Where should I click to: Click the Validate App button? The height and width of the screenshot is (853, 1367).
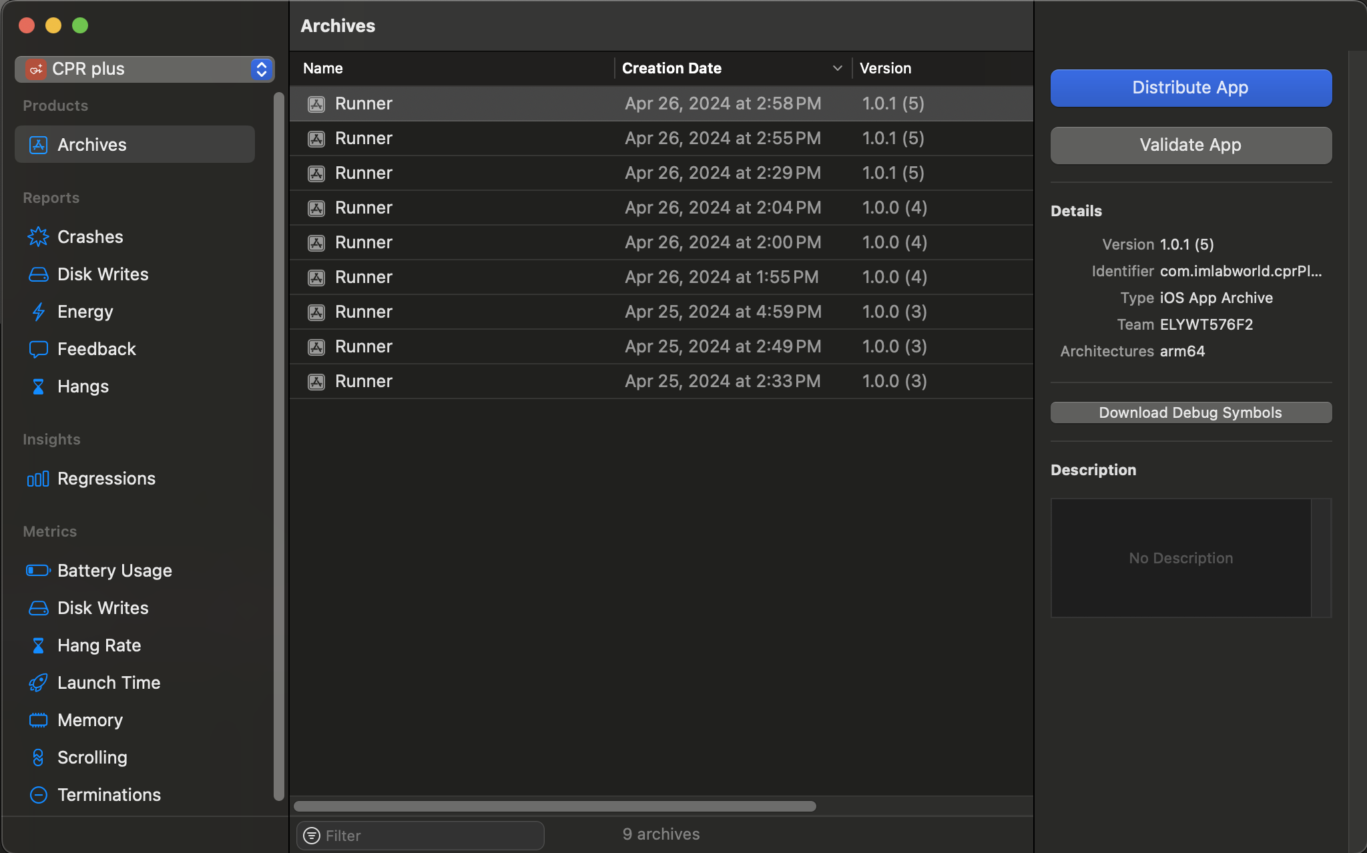pyautogui.click(x=1191, y=145)
